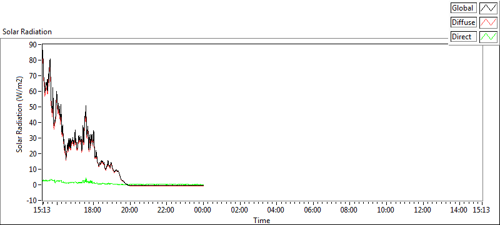Click the 20 value on y-axis
Image resolution: width=500 pixels, height=225 pixels.
[34, 153]
